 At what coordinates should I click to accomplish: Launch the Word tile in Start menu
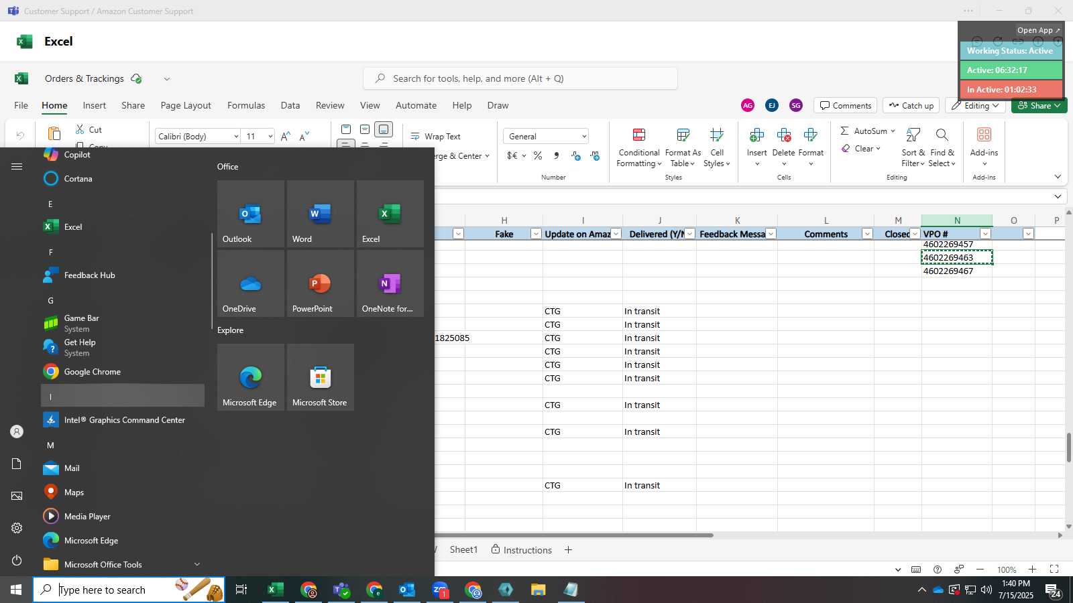[x=321, y=214]
